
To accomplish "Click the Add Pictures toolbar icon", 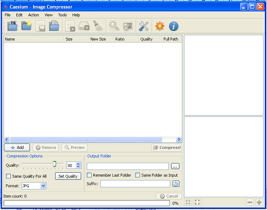I will click(12, 26).
